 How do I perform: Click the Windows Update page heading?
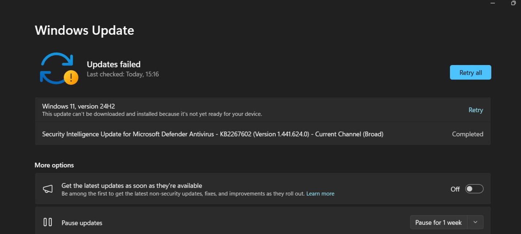[x=84, y=30]
